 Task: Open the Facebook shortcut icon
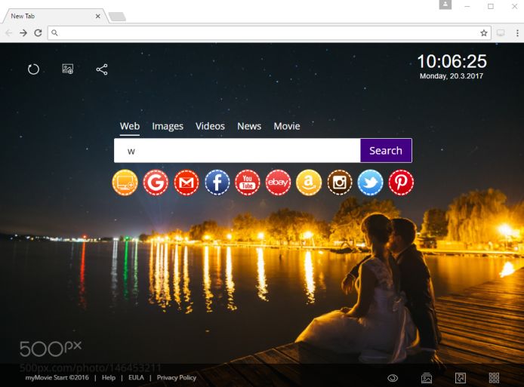pyautogui.click(x=217, y=183)
